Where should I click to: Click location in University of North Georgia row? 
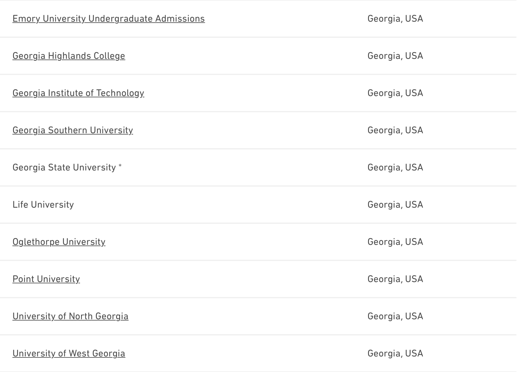coord(395,316)
